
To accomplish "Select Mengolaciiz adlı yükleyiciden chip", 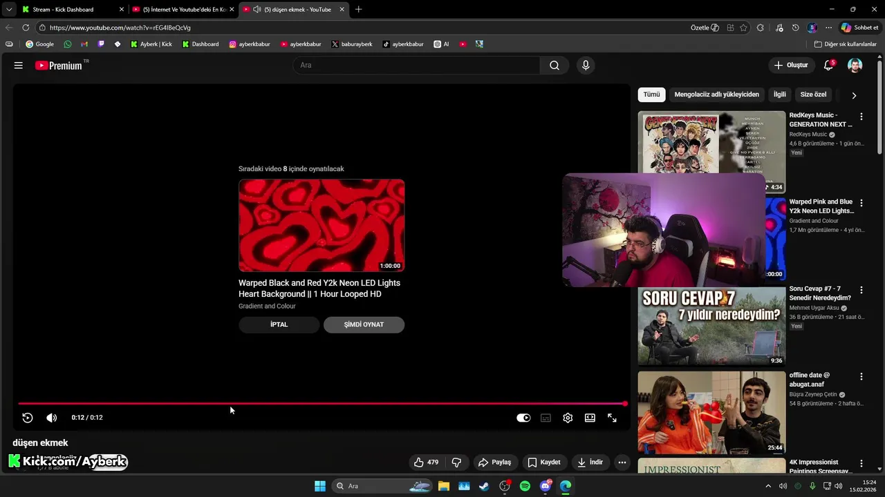I will click(716, 95).
